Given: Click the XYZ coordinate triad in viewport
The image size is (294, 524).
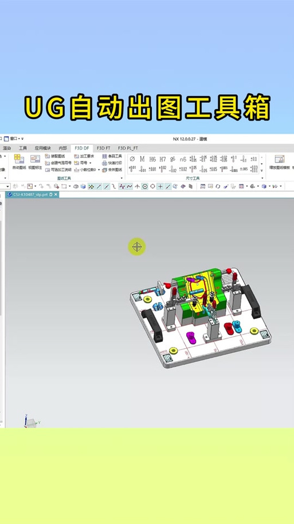Looking at the screenshot, I should tap(31, 421).
